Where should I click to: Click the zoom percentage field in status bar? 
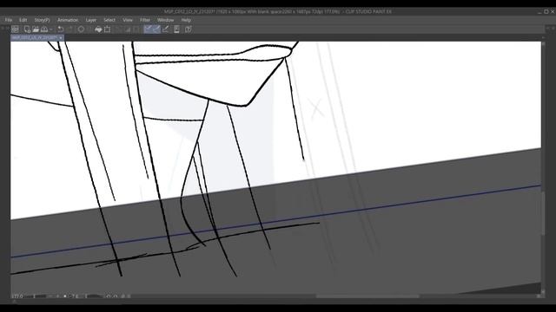click(17, 296)
